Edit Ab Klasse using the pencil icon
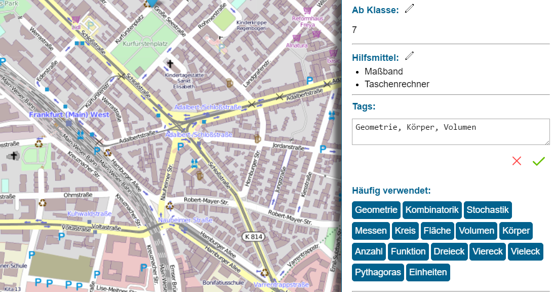This screenshot has width=554, height=292. point(410,8)
